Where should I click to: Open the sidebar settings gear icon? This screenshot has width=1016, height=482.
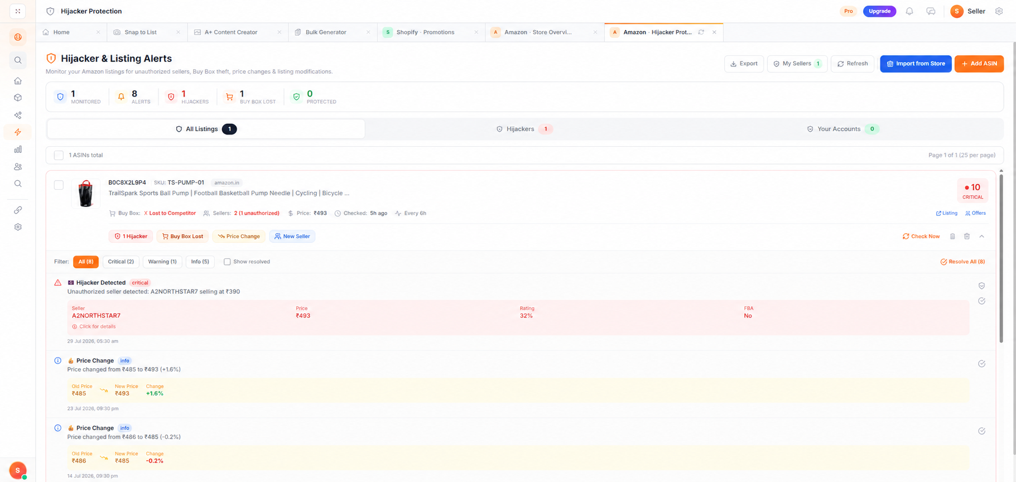pos(18,227)
